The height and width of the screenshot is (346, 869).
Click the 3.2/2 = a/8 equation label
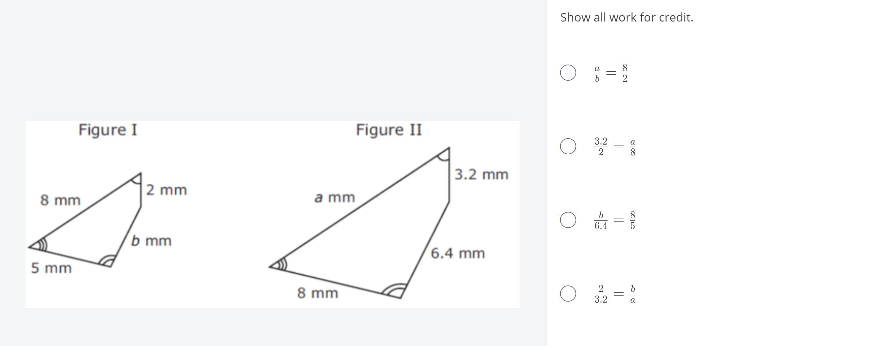tap(615, 146)
